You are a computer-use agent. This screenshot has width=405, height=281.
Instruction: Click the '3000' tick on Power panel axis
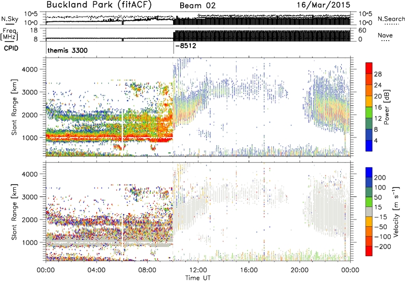point(30,92)
